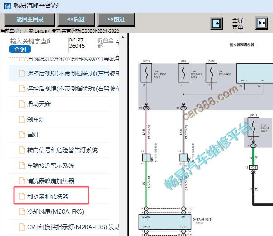Click the 当前车型 Lexus ES300h vehicle info text
Image resolution: width=273 pixels, height=236 pixels.
pyautogui.click(x=60, y=31)
